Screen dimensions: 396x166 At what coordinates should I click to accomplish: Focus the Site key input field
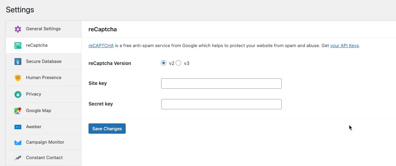pos(221,84)
